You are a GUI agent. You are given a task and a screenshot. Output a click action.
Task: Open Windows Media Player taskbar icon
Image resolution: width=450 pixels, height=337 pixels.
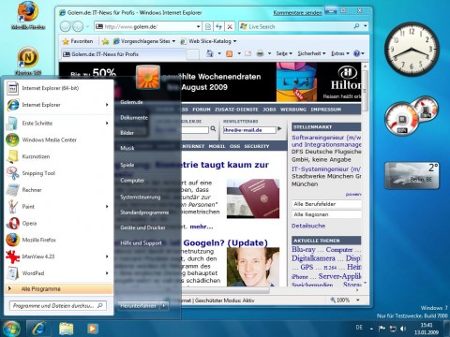pos(92,329)
